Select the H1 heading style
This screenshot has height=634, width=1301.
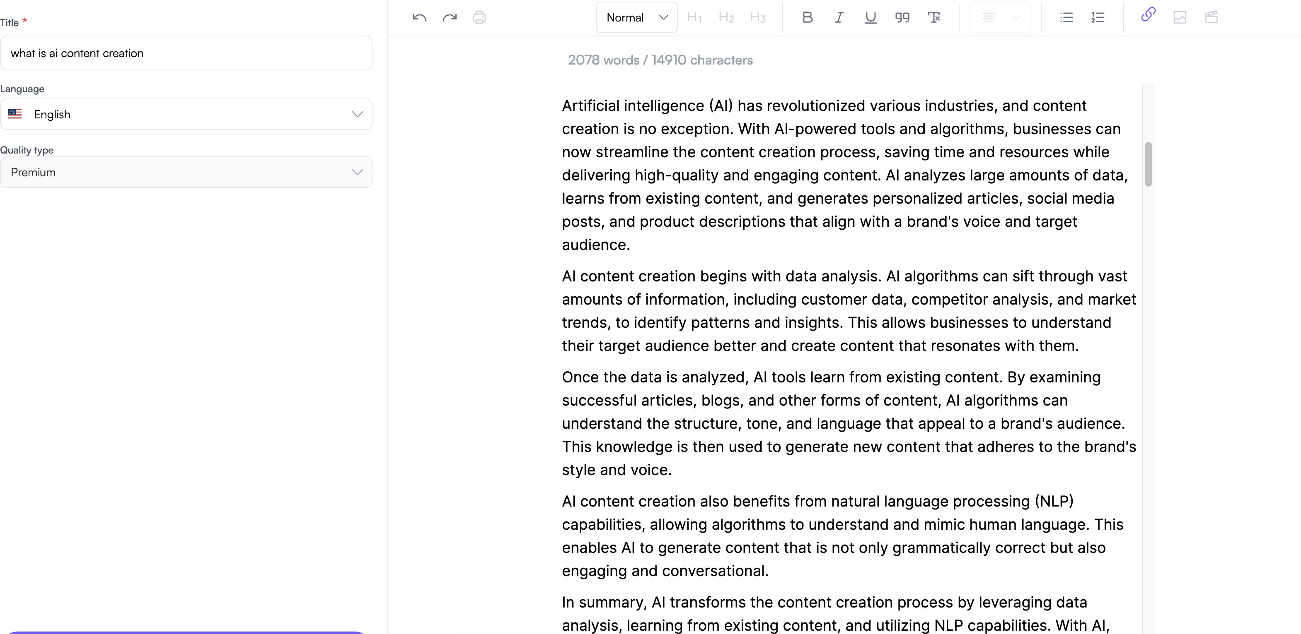696,17
